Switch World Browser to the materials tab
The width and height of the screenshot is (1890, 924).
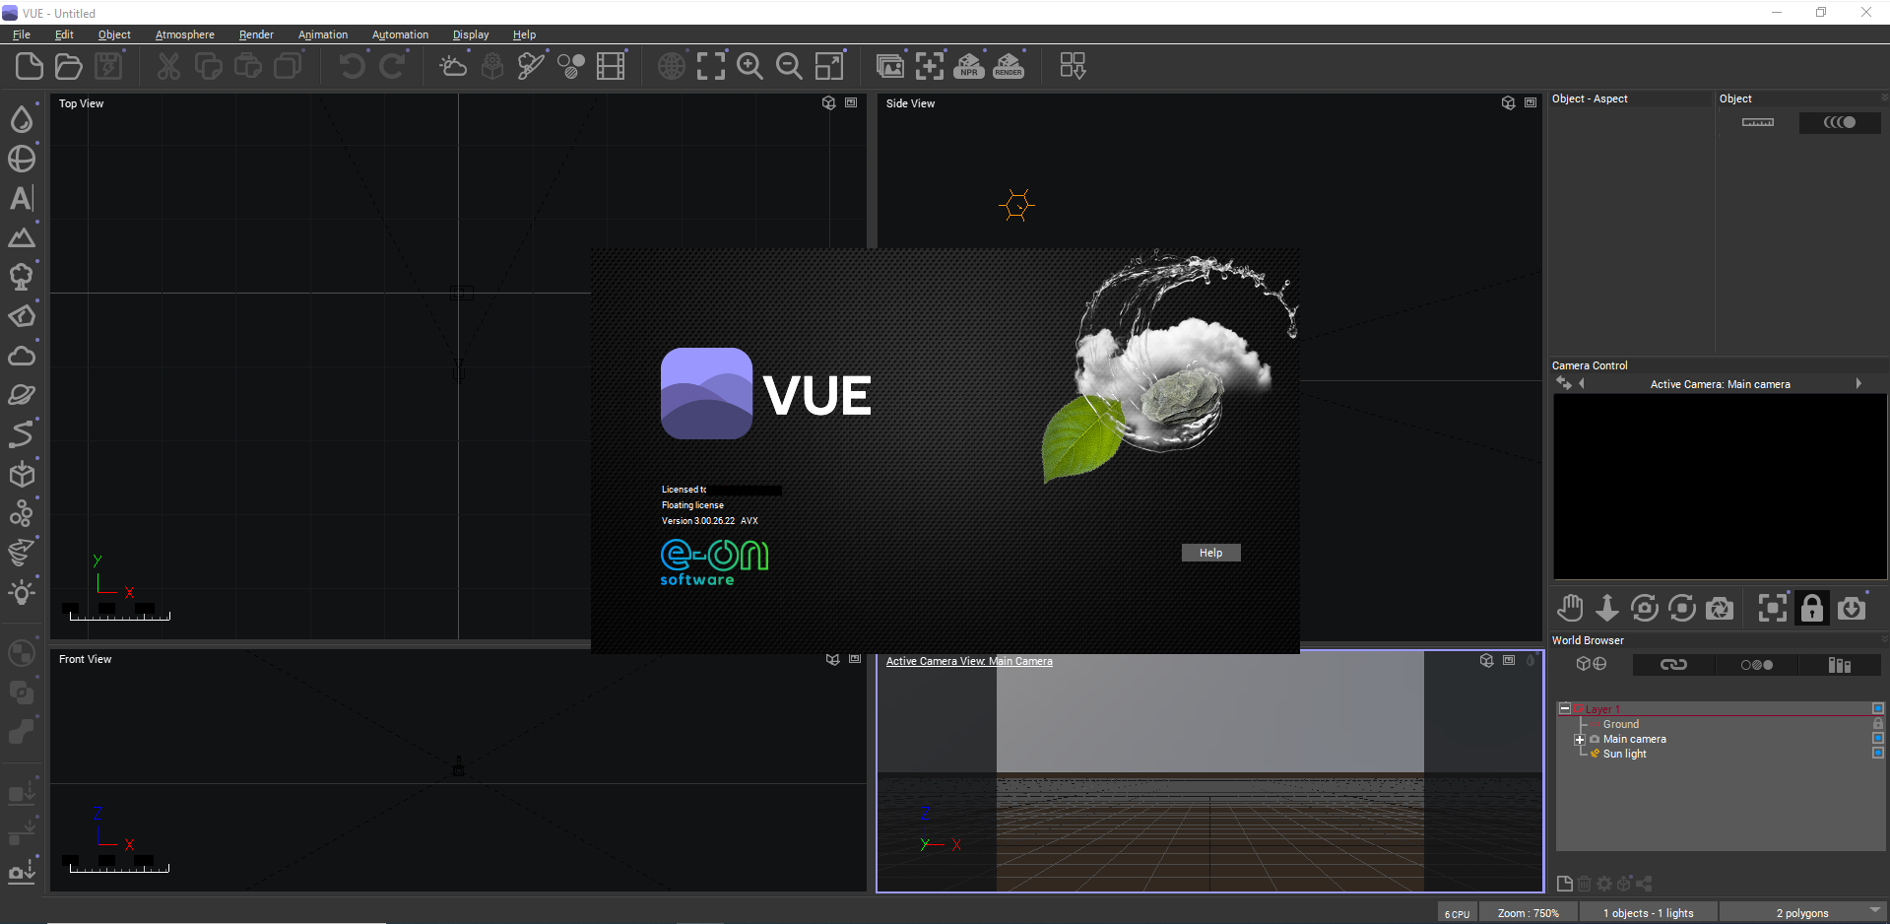click(1756, 665)
